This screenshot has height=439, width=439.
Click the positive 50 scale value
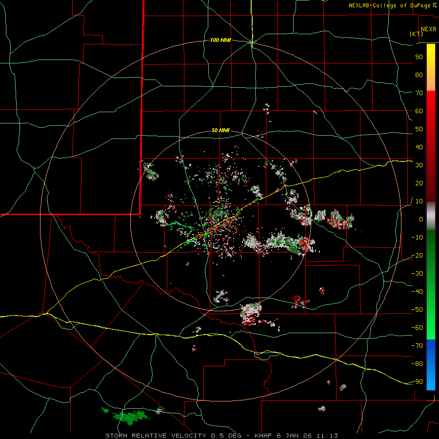coord(419,129)
